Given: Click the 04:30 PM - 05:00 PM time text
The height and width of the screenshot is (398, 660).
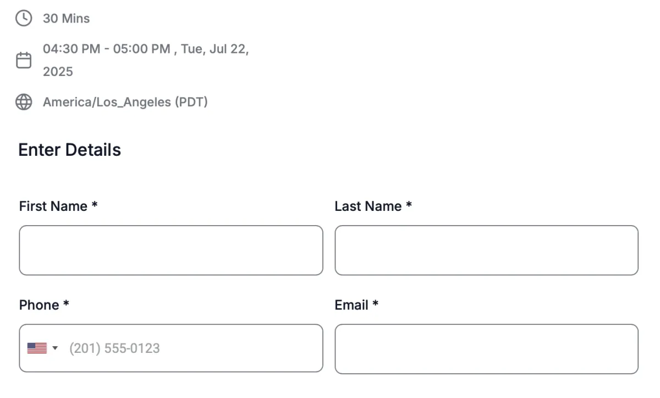Looking at the screenshot, I should pyautogui.click(x=107, y=49).
